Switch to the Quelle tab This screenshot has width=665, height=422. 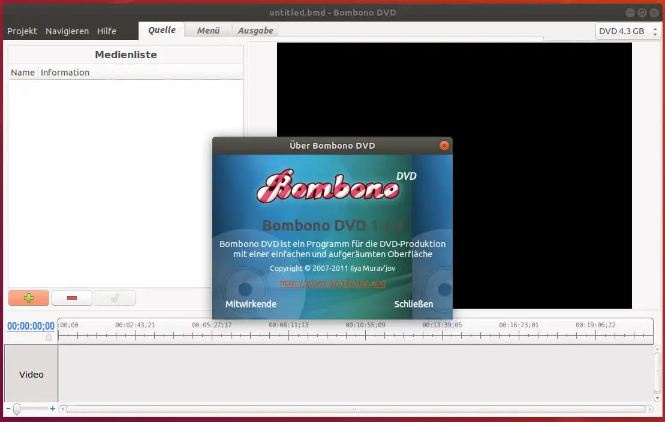click(161, 30)
